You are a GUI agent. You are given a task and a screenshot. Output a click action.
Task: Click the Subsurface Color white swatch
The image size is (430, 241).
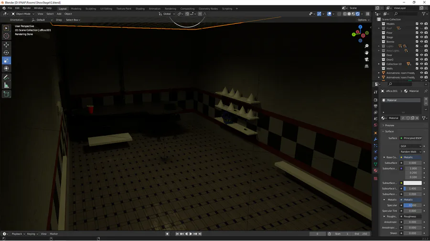[412, 183]
